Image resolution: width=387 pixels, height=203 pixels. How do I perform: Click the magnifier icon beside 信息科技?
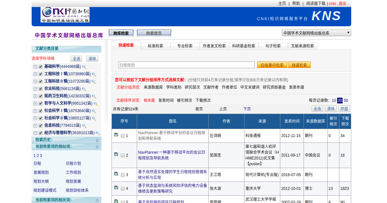[84, 126]
